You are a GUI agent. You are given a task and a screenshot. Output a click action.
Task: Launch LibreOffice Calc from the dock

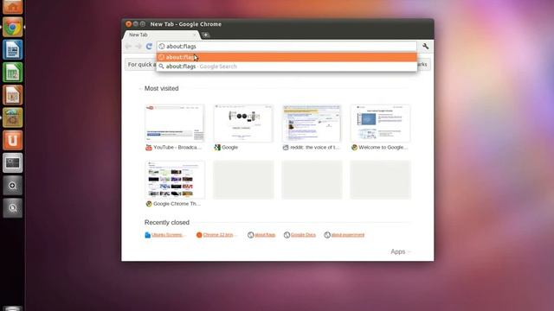pyautogui.click(x=13, y=73)
